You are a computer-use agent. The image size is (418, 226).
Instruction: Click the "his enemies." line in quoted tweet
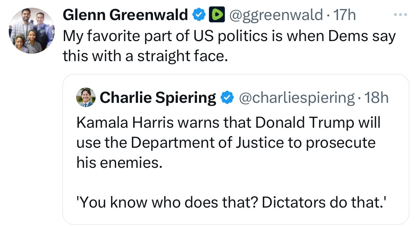119,163
